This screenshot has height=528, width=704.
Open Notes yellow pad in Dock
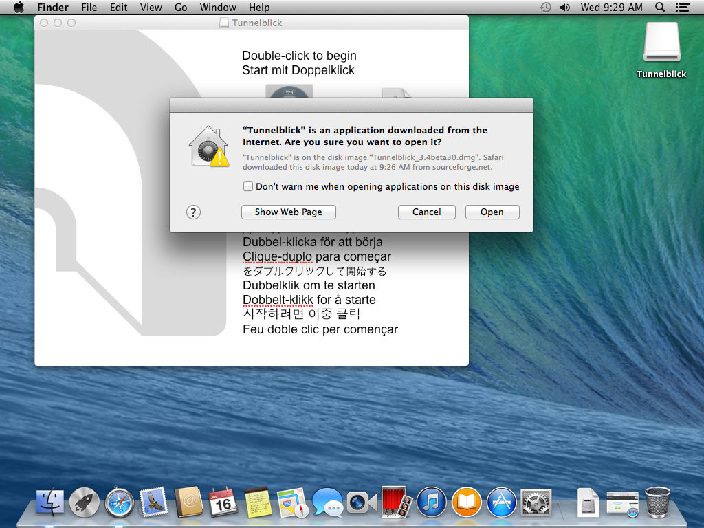[258, 502]
